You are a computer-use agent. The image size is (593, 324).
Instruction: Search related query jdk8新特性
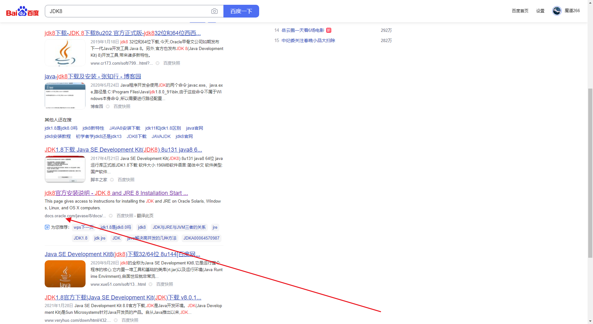(x=93, y=128)
